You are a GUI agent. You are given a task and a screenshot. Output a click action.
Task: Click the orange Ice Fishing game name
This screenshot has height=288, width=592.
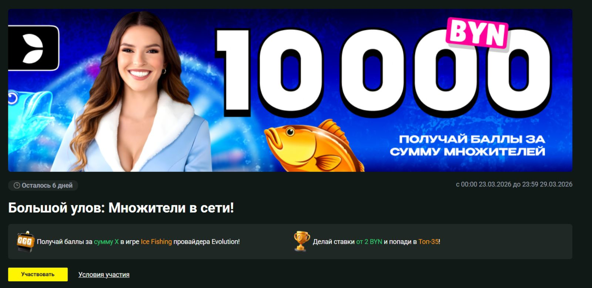coord(156,242)
